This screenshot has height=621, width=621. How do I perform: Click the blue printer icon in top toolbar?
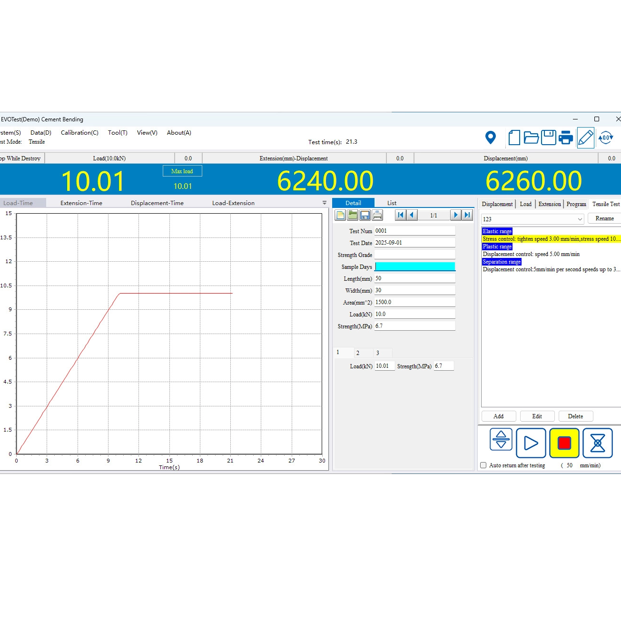pyautogui.click(x=565, y=138)
